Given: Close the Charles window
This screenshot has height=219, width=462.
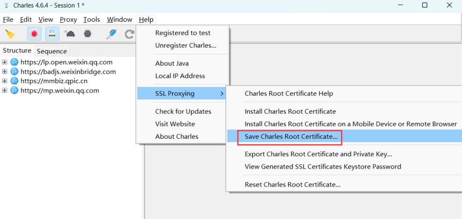Looking at the screenshot, I should tap(449, 5).
